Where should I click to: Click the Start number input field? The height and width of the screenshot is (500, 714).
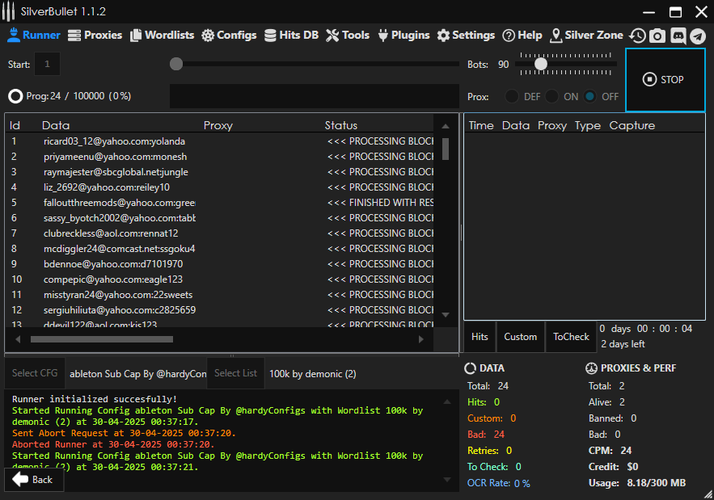[x=47, y=64]
